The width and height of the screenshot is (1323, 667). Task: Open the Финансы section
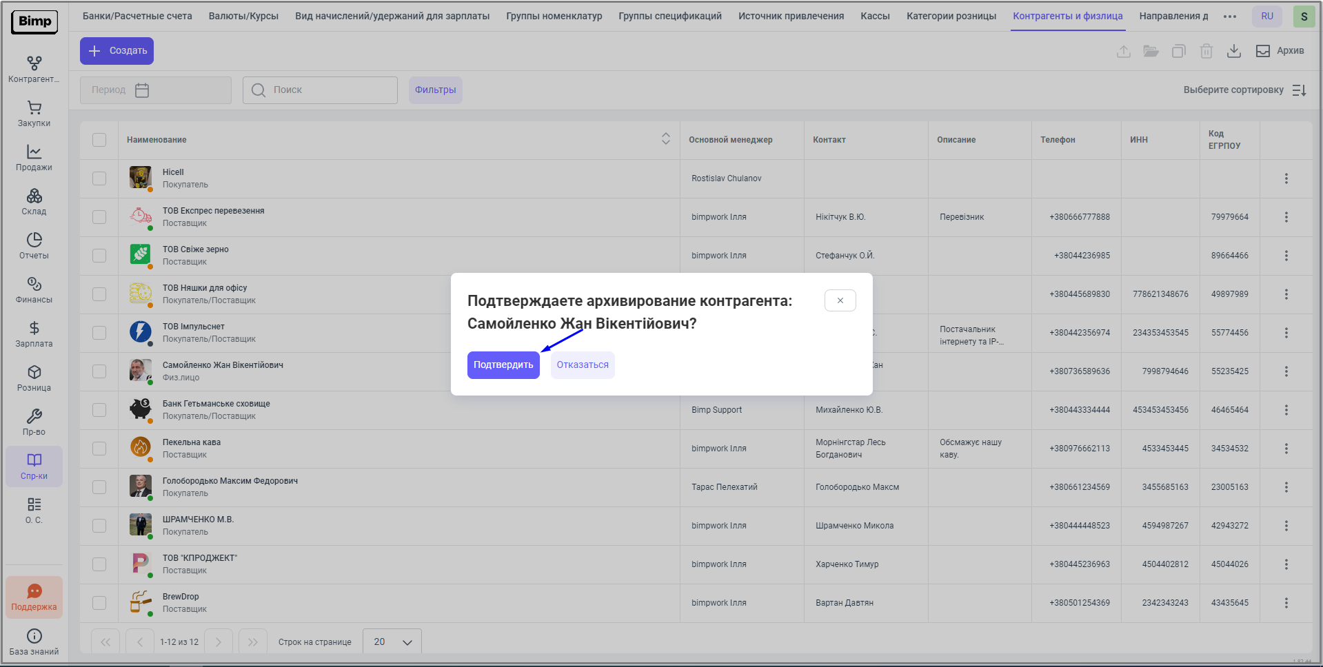click(34, 290)
